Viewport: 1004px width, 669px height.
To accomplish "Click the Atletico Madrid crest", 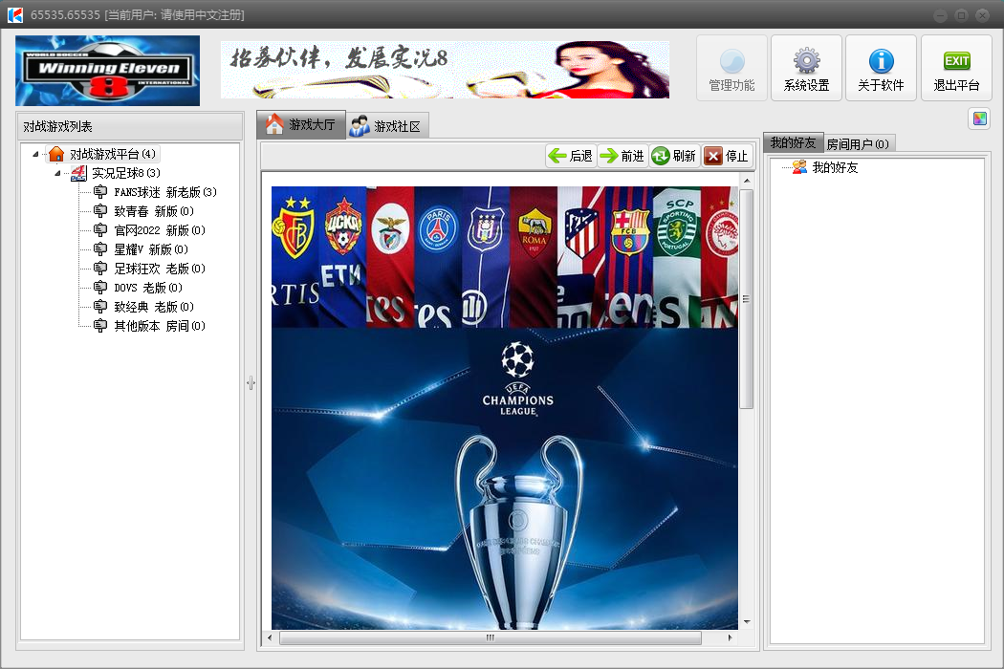I will click(581, 231).
